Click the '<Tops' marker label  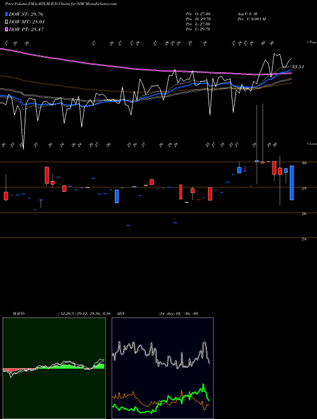point(311,43)
